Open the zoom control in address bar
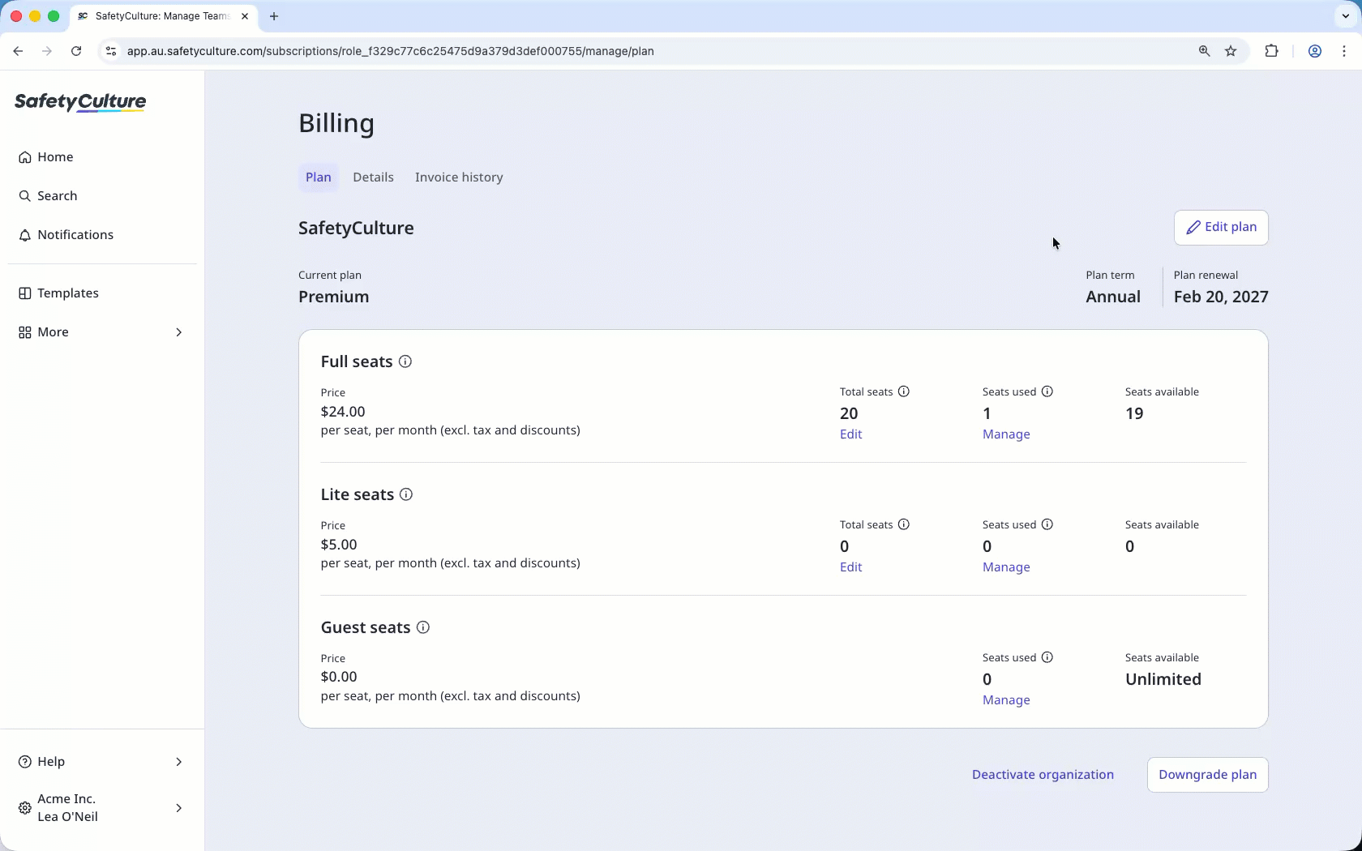Image resolution: width=1362 pixels, height=851 pixels. (x=1205, y=51)
